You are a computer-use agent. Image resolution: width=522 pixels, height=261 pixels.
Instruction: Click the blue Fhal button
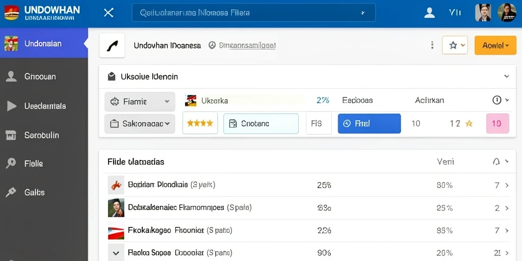click(x=369, y=123)
